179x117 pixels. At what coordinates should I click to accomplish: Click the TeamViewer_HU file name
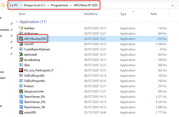35,102
